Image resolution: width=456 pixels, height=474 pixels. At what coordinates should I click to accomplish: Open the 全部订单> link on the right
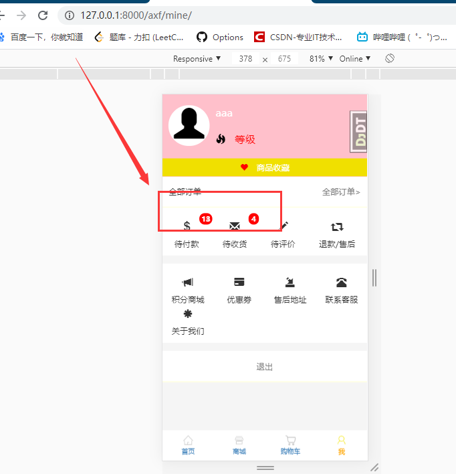[x=341, y=192]
